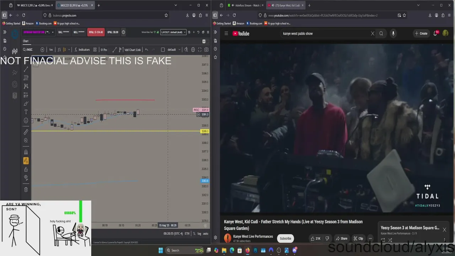Viewport: 455px width, 256px height.
Task: Select the horizontal lines tool in chart sidebar
Action: 26,78
